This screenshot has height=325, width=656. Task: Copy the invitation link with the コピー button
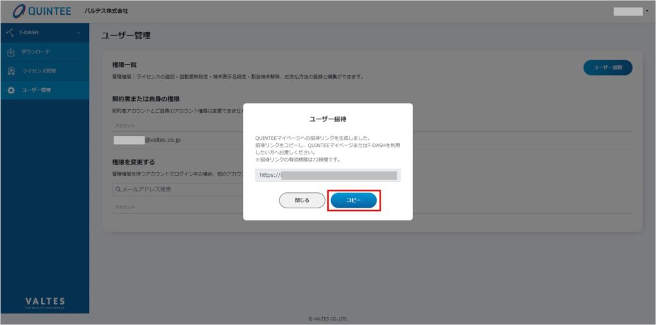354,201
